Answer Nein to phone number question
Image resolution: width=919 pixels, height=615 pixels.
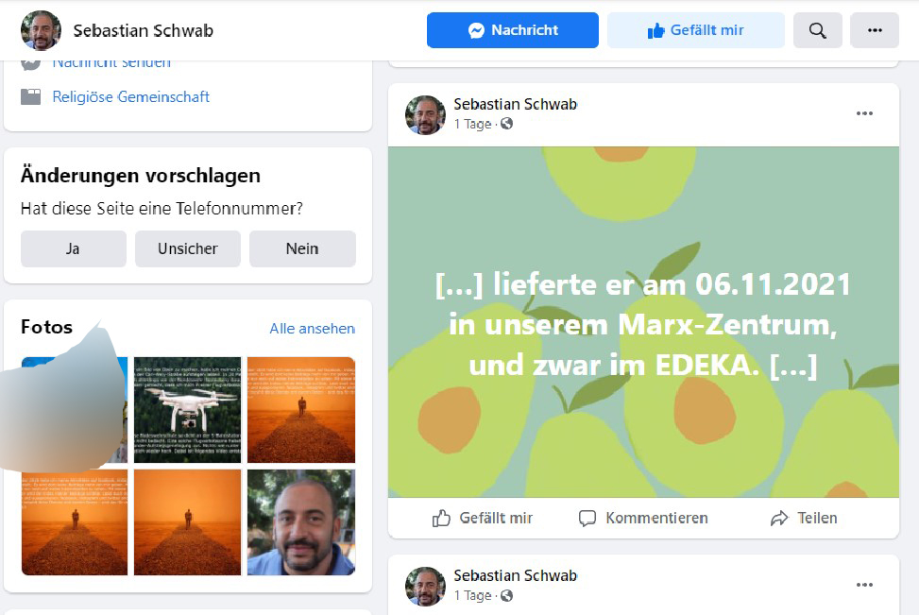302,248
